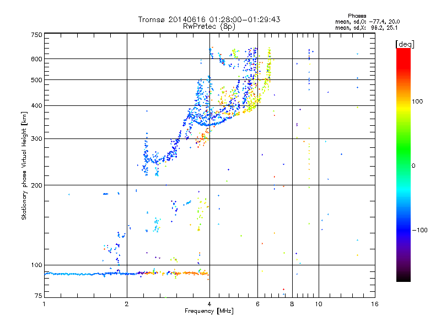The width and height of the screenshot is (441, 331).
Task: Click the 'Frequency [MHz]' x-axis label
Action: (x=209, y=311)
